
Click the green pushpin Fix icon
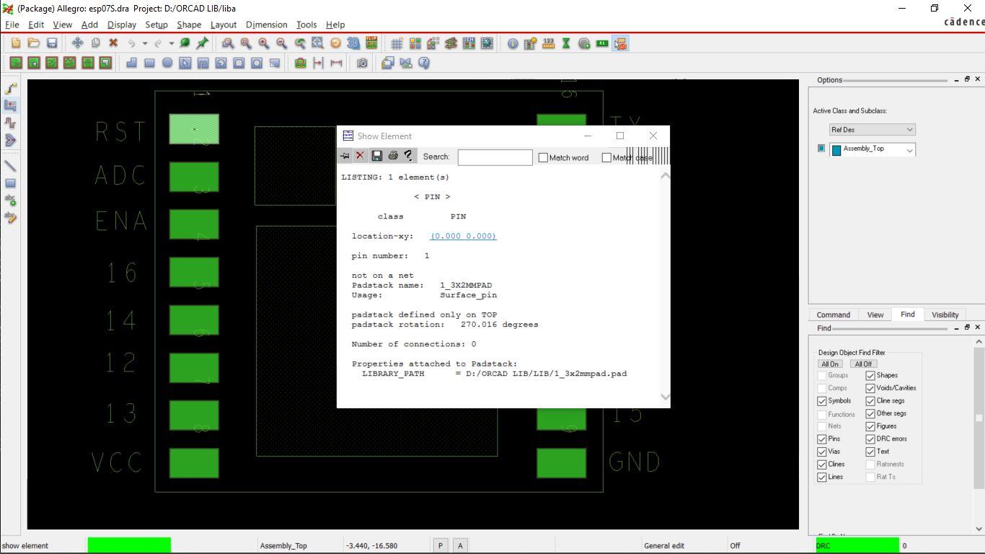203,43
